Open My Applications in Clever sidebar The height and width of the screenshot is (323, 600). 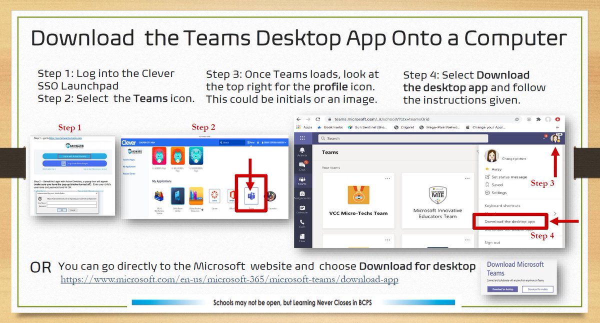129,166
